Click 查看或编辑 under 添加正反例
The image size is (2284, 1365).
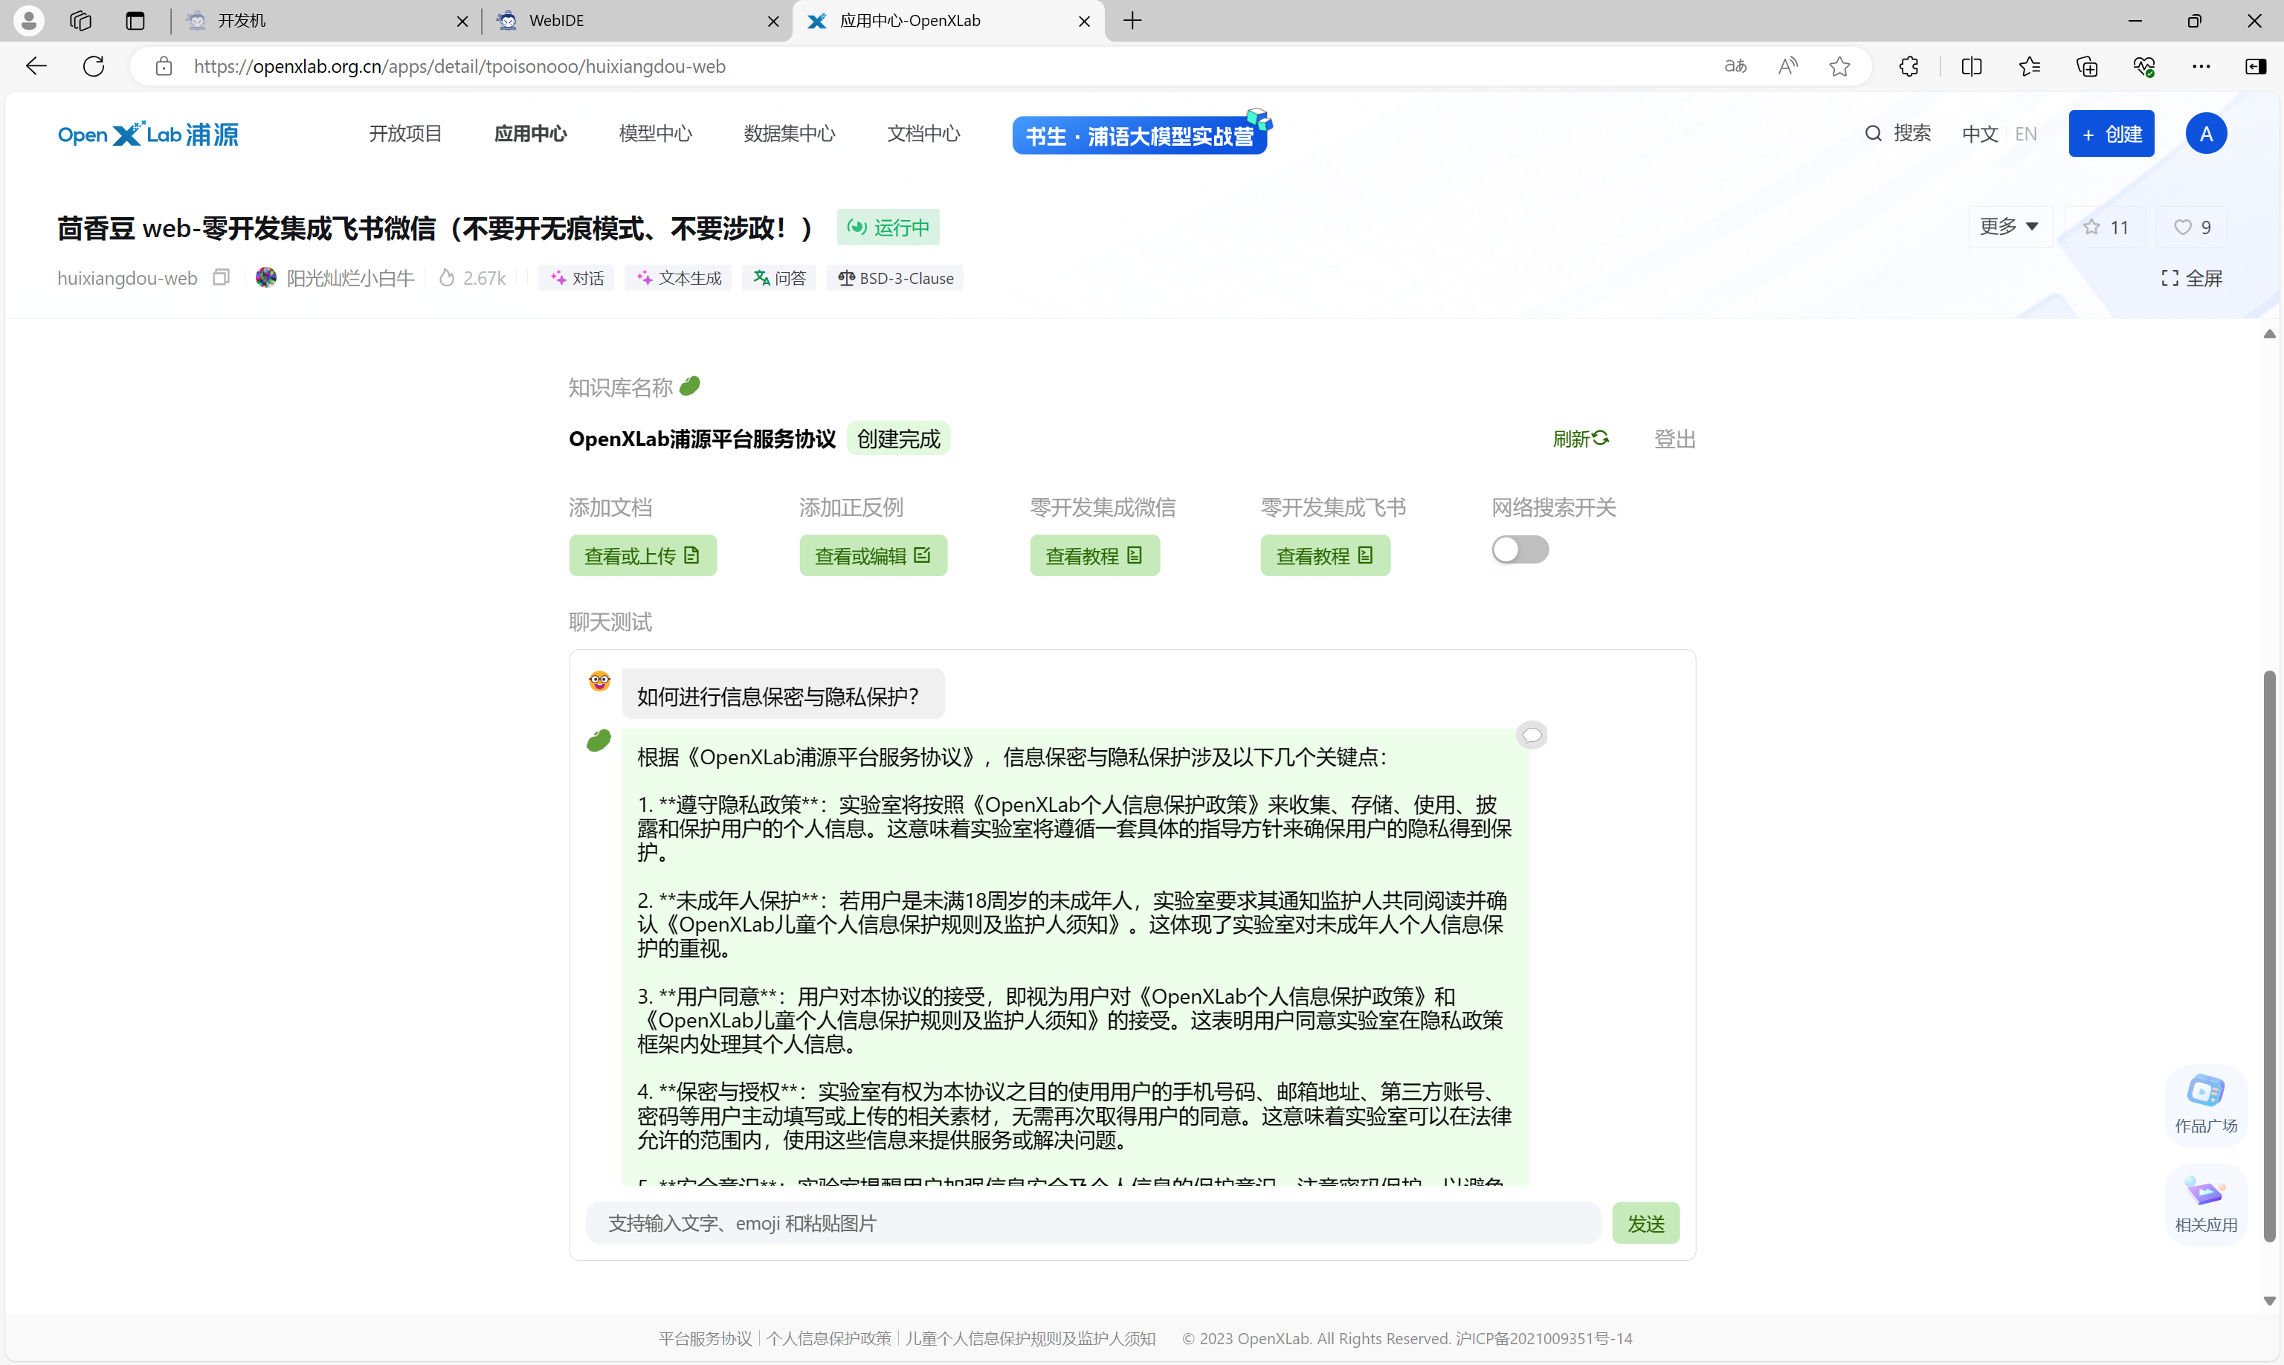[873, 555]
